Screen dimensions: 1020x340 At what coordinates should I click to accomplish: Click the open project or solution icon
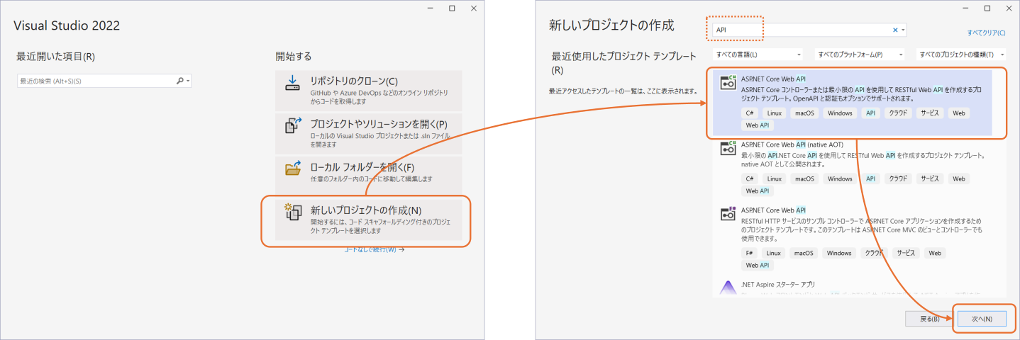point(293,125)
